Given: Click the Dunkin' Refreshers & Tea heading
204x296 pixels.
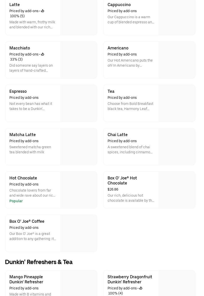Looking at the screenshot, I should [39, 262].
